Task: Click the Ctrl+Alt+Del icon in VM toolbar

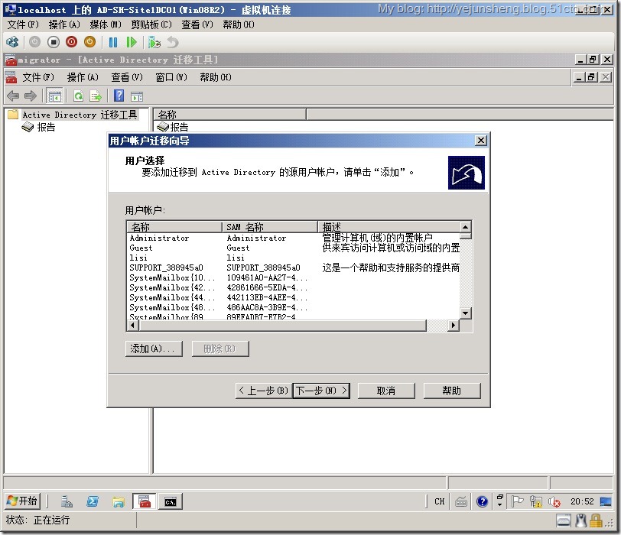Action: pos(12,42)
